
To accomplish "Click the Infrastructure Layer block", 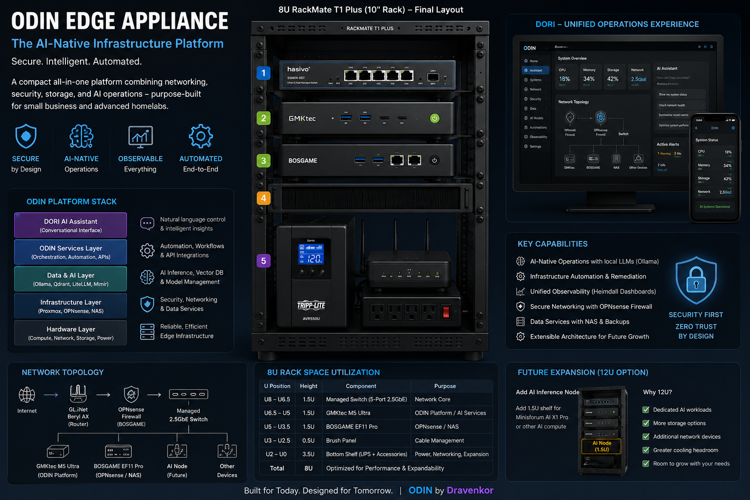I will [71, 306].
